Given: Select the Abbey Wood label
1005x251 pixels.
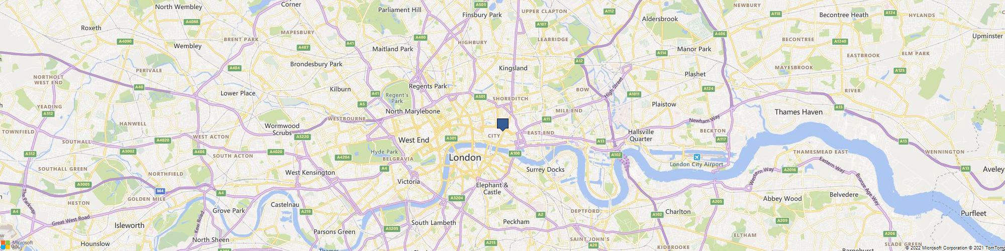Looking at the screenshot, I should (782, 199).
